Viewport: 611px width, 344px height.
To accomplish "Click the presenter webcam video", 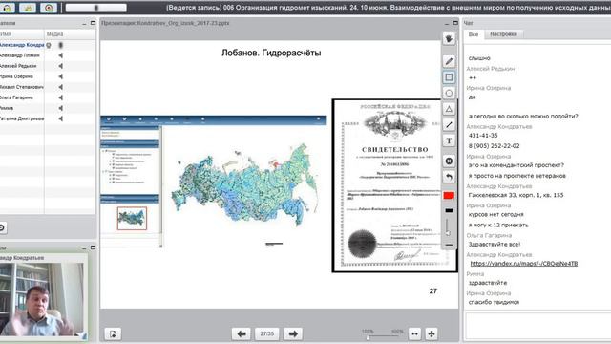I will (41, 299).
